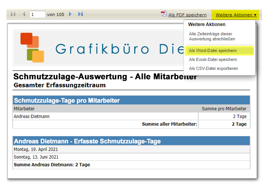
Task: Open the Weitere Aktionen dropdown
Action: [x=236, y=15]
